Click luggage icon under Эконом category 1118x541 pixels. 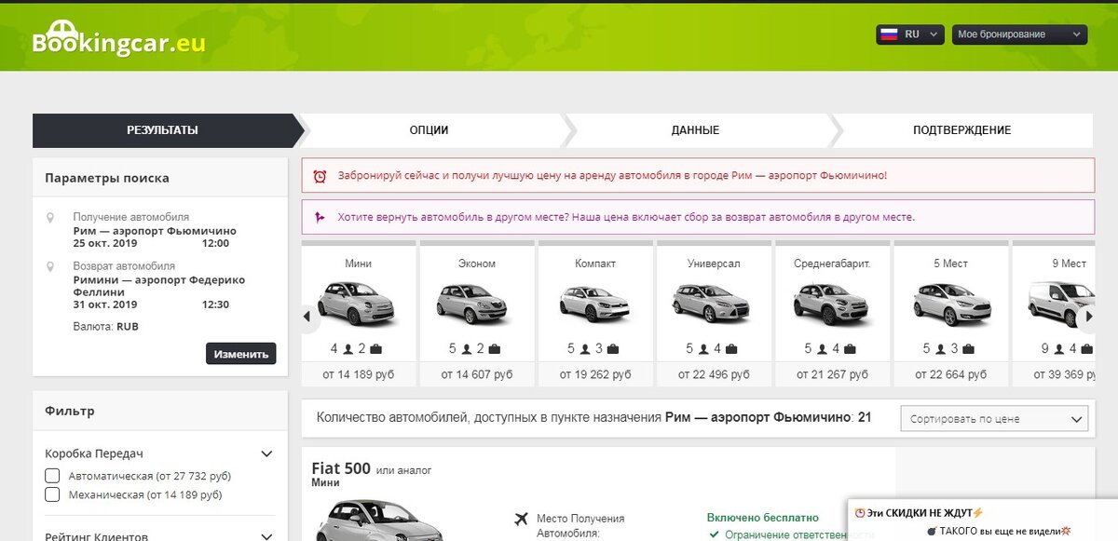coord(494,349)
